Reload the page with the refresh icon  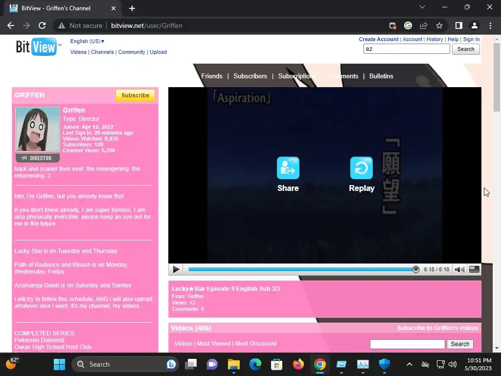coord(42,25)
